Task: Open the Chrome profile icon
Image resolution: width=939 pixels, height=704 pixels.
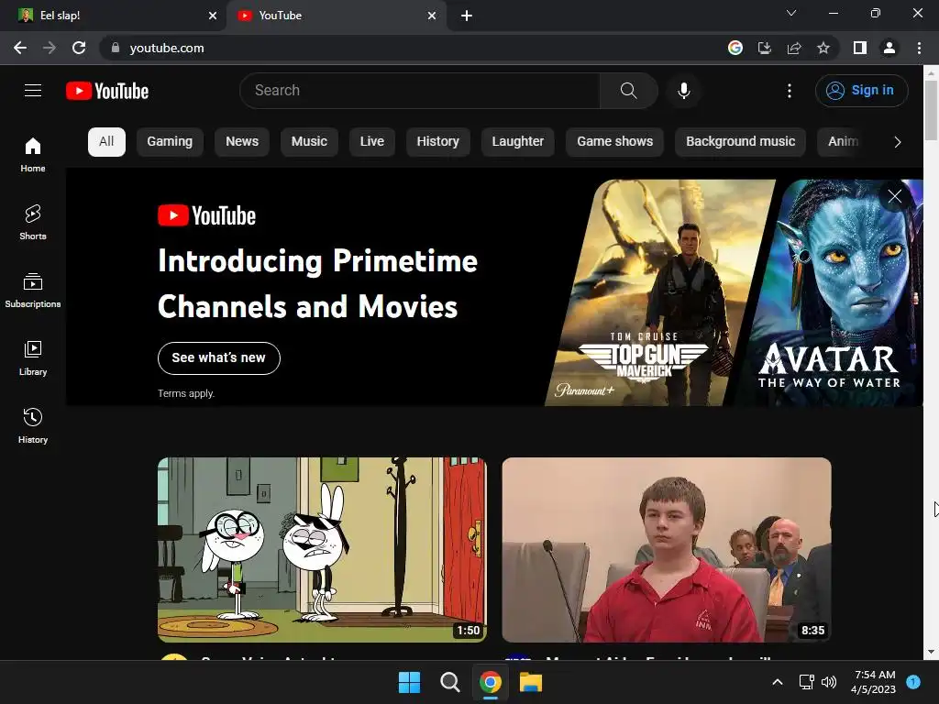Action: pyautogui.click(x=889, y=48)
